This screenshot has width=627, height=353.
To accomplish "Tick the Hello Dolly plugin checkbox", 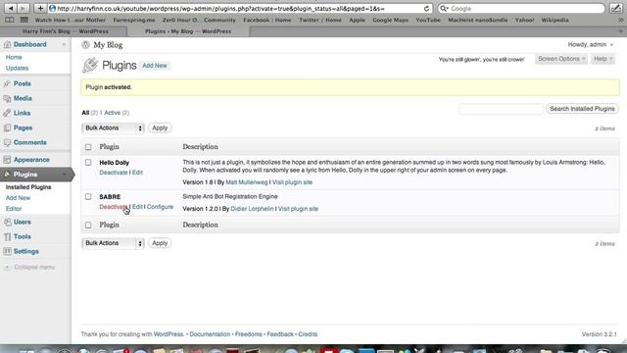I will (88, 163).
